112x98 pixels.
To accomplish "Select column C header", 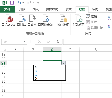I will 52,50.
